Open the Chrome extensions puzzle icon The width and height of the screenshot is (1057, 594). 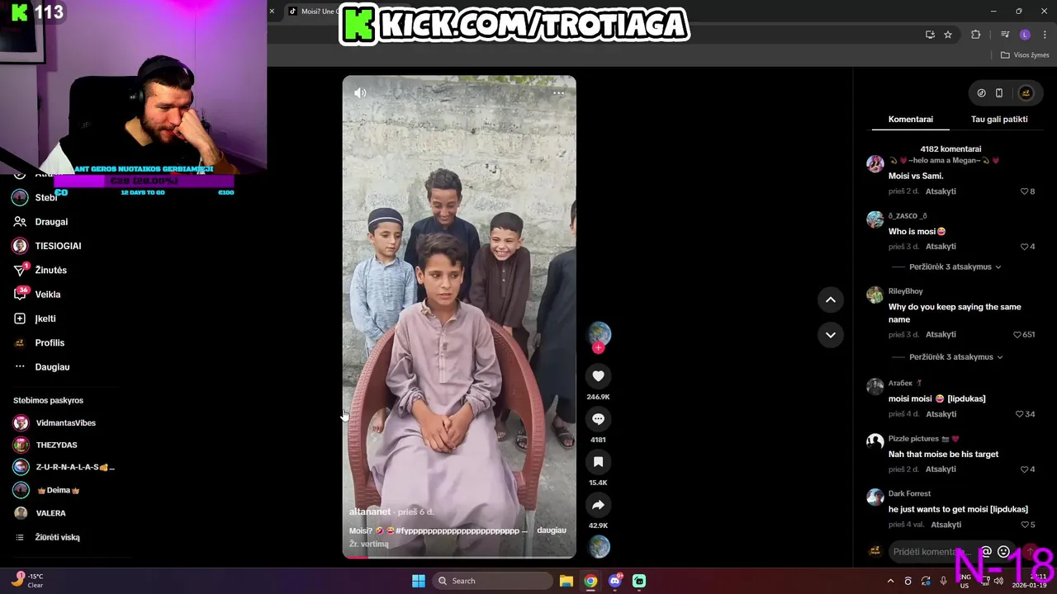pos(976,35)
